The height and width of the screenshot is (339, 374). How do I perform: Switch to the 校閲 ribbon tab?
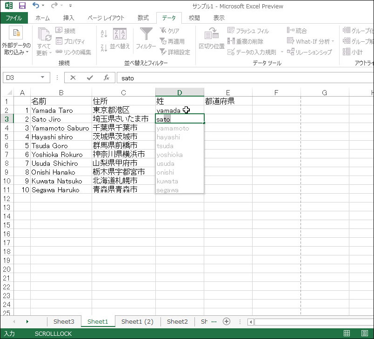[x=194, y=18]
